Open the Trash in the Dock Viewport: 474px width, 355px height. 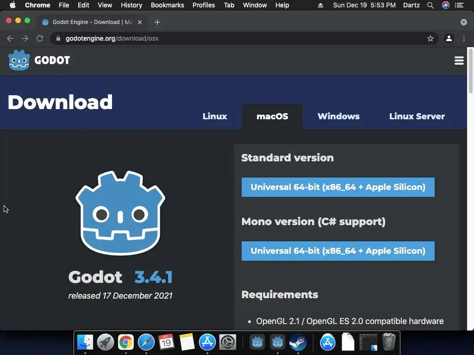[388, 342]
